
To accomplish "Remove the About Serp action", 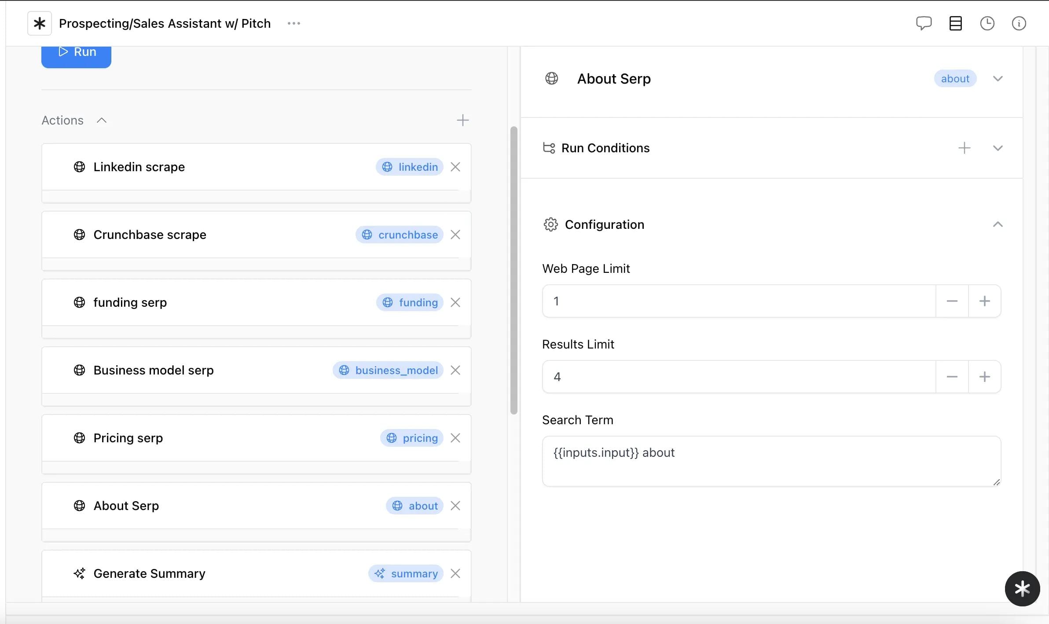I will click(455, 506).
